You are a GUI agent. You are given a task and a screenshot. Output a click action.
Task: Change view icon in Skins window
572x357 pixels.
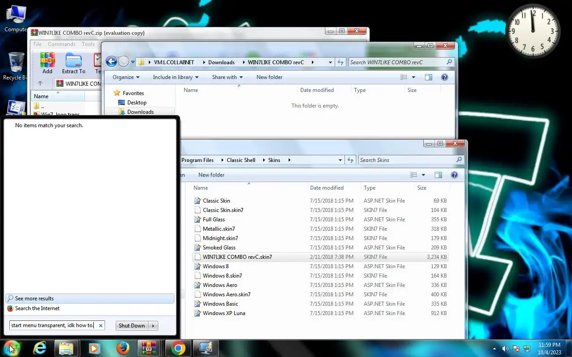pyautogui.click(x=414, y=175)
